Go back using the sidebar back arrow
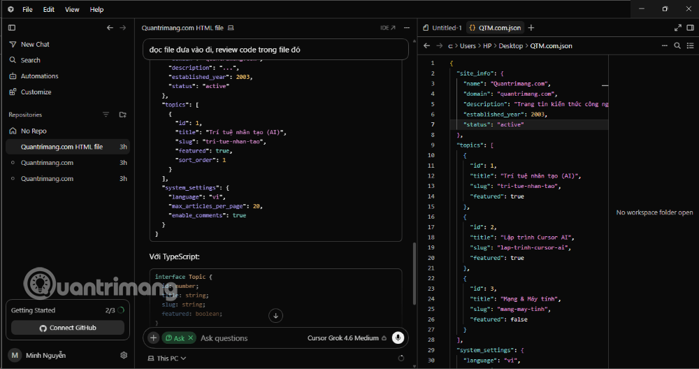The image size is (699, 369). tap(110, 28)
